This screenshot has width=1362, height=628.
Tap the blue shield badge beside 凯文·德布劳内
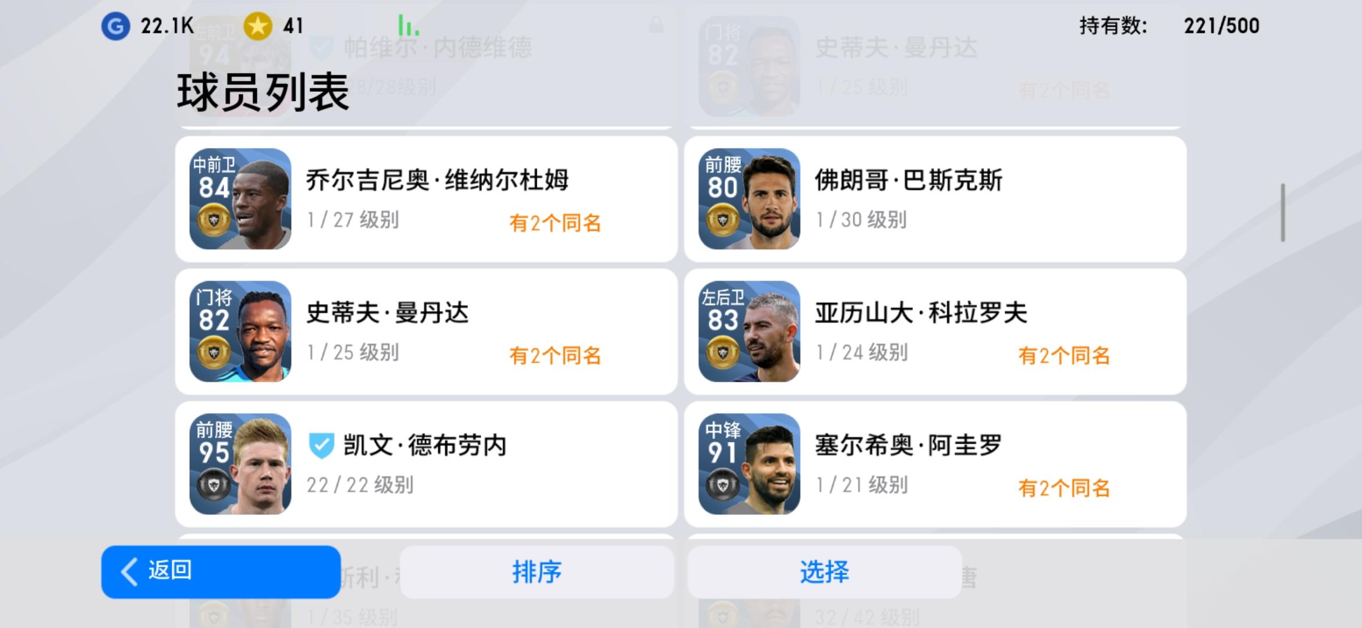321,445
